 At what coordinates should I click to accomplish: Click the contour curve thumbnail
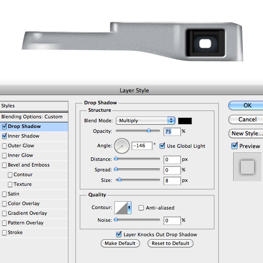click(x=121, y=208)
